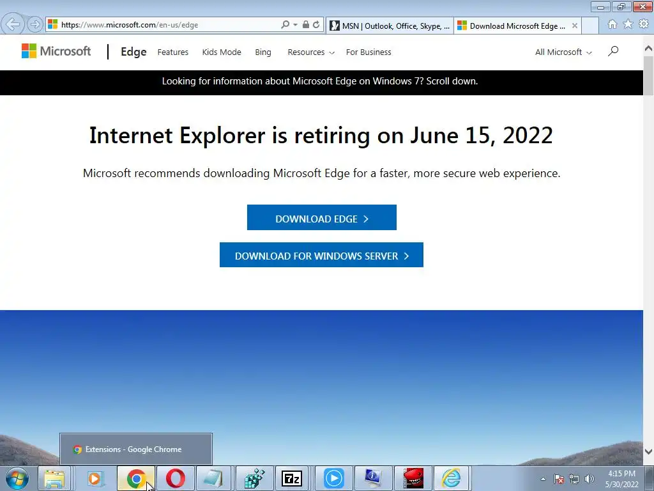Screen dimensions: 654x491
Task: Show hidden tray icons arrow
Action: [543, 479]
